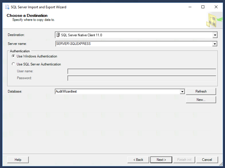
Task: Click the Database: label
Action: 15,91
